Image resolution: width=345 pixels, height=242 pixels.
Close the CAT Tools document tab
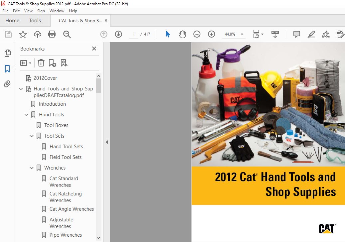(106, 20)
